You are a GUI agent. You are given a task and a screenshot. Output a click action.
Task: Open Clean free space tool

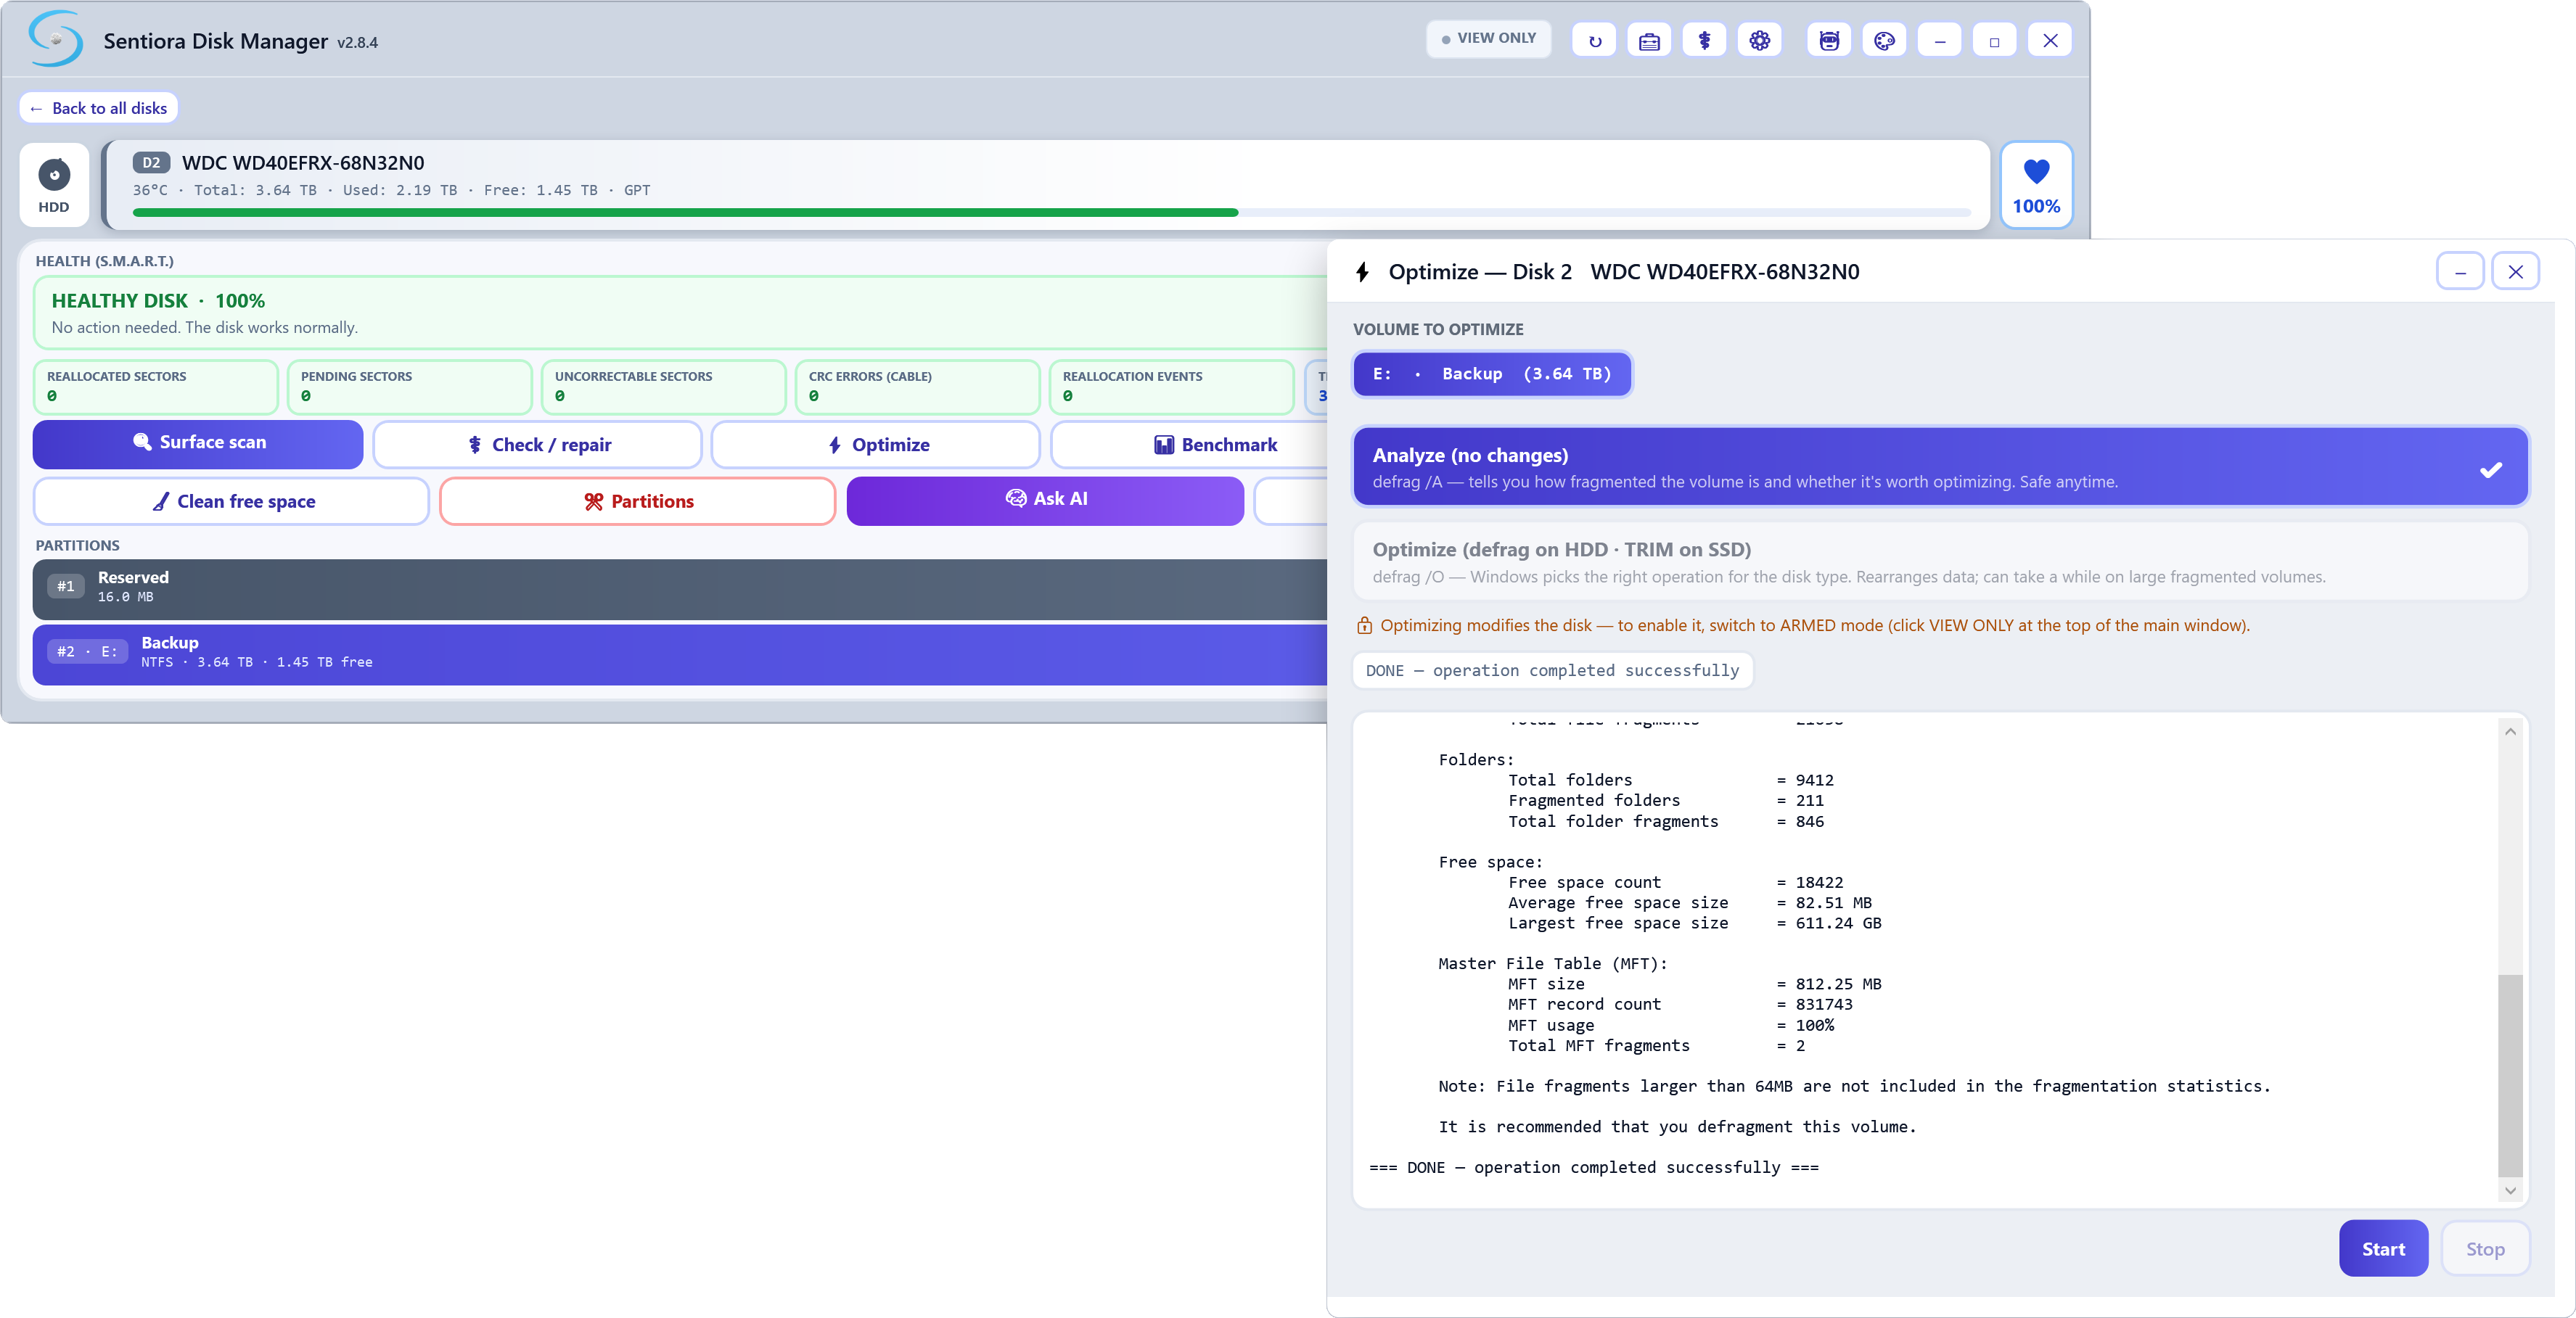[231, 501]
